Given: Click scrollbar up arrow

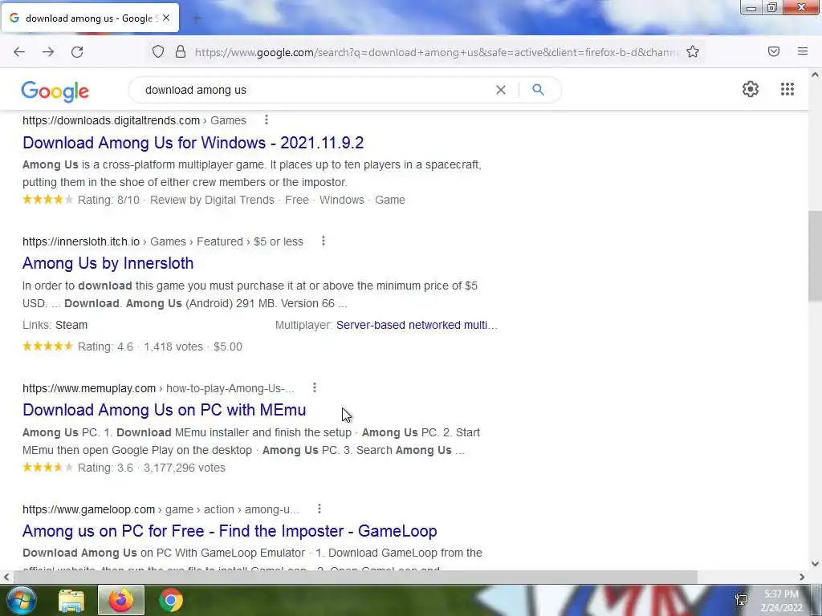Looking at the screenshot, I should tap(815, 75).
